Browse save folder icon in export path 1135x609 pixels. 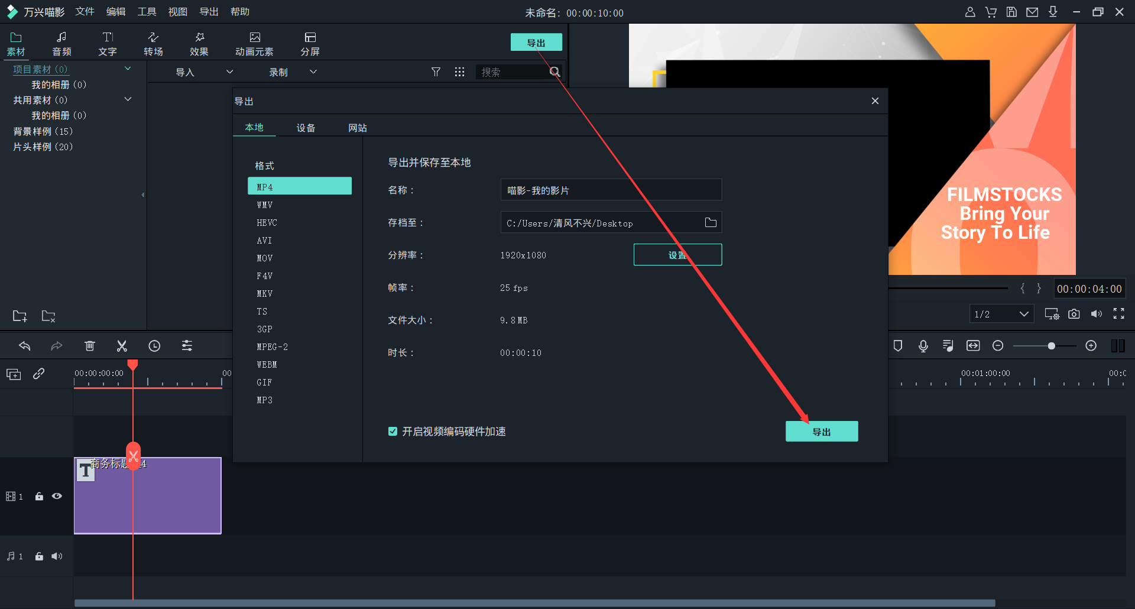click(711, 223)
